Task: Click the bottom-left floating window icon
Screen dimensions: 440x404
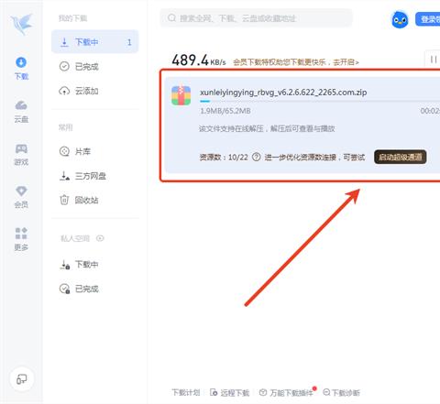Action: pyautogui.click(x=21, y=379)
